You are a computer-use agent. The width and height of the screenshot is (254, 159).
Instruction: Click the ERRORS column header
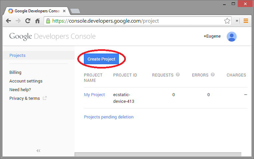tap(200, 75)
